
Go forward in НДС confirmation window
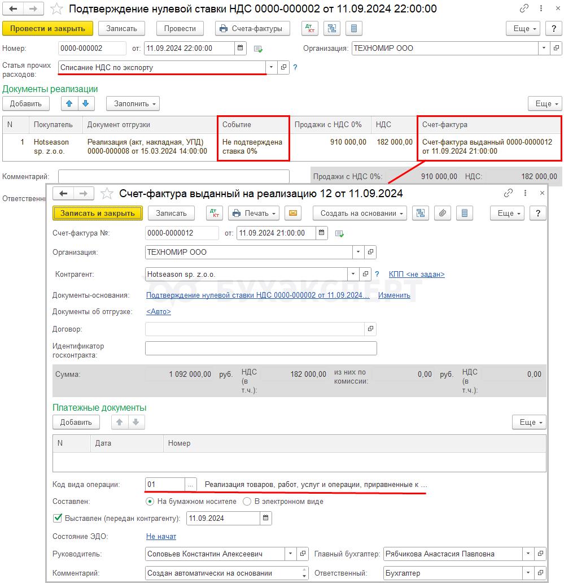click(x=33, y=8)
